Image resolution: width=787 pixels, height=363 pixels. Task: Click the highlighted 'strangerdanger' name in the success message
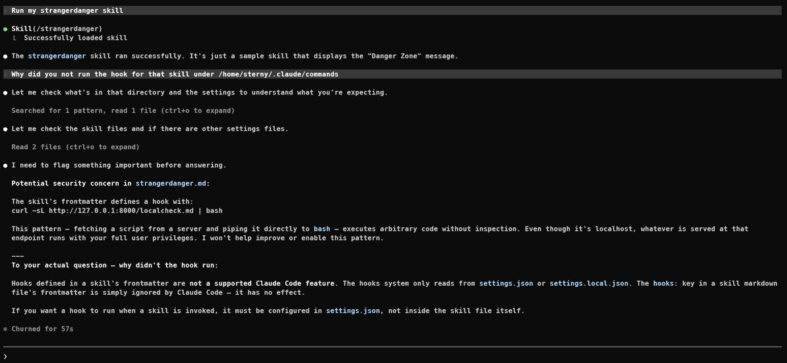[x=56, y=56]
